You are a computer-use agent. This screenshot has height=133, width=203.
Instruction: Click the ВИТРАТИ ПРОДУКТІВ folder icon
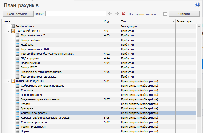tap(13, 81)
